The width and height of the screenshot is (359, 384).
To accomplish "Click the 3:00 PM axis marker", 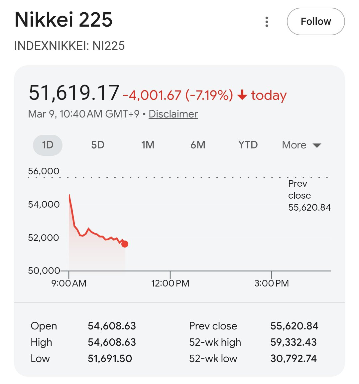I will click(x=272, y=283).
